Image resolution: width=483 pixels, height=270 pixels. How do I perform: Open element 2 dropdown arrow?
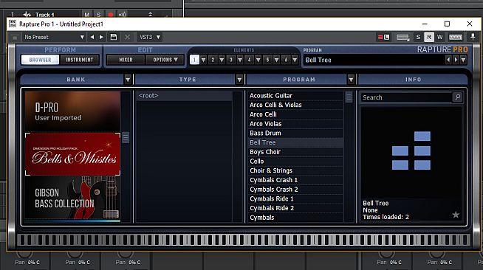point(222,60)
